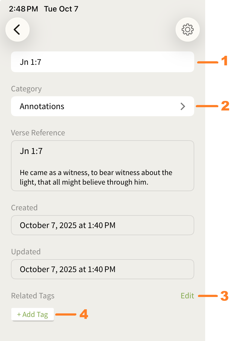Tap the Tue Oct 7 date in status bar

coord(61,9)
